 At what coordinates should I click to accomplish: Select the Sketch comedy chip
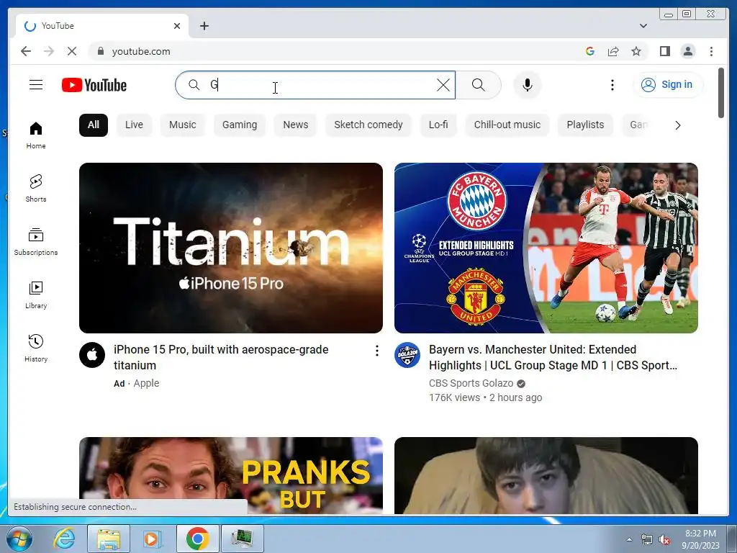[x=368, y=125]
